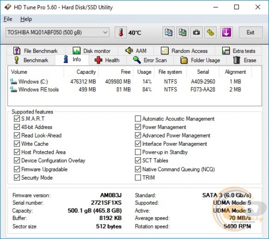Check the Automatic Acoustic Management box
The height and width of the screenshot is (239, 269).
pos(138,119)
